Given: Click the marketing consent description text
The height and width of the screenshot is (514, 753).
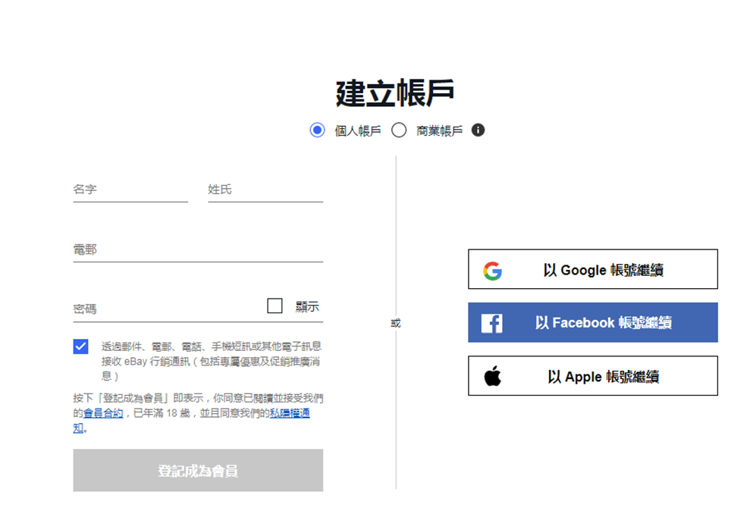Looking at the screenshot, I should pyautogui.click(x=211, y=360).
